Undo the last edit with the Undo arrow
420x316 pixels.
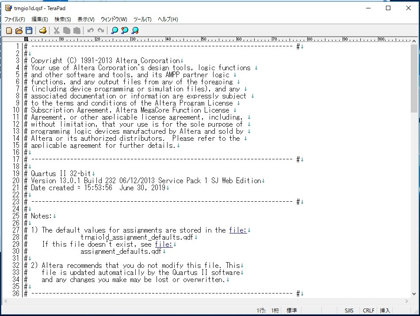click(x=91, y=30)
